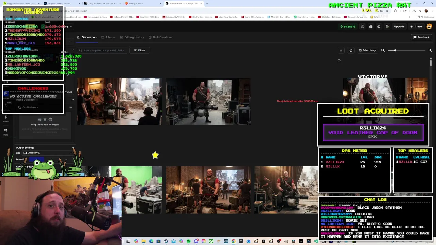The width and height of the screenshot is (436, 245).
Task: Click the Discord community icon in header
Action: [371, 26]
